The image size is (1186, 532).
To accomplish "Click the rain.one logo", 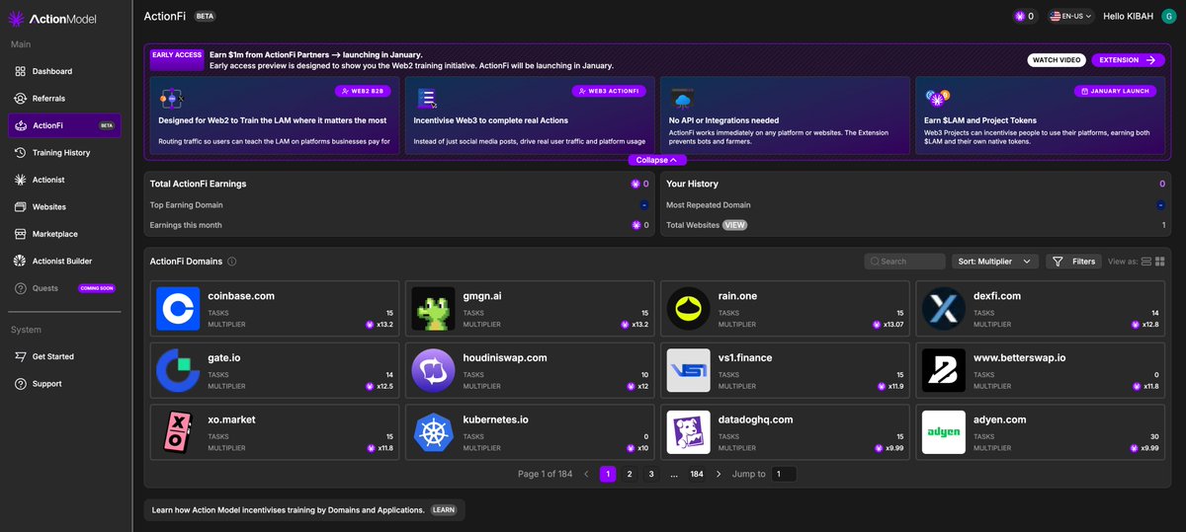I will click(x=688, y=309).
